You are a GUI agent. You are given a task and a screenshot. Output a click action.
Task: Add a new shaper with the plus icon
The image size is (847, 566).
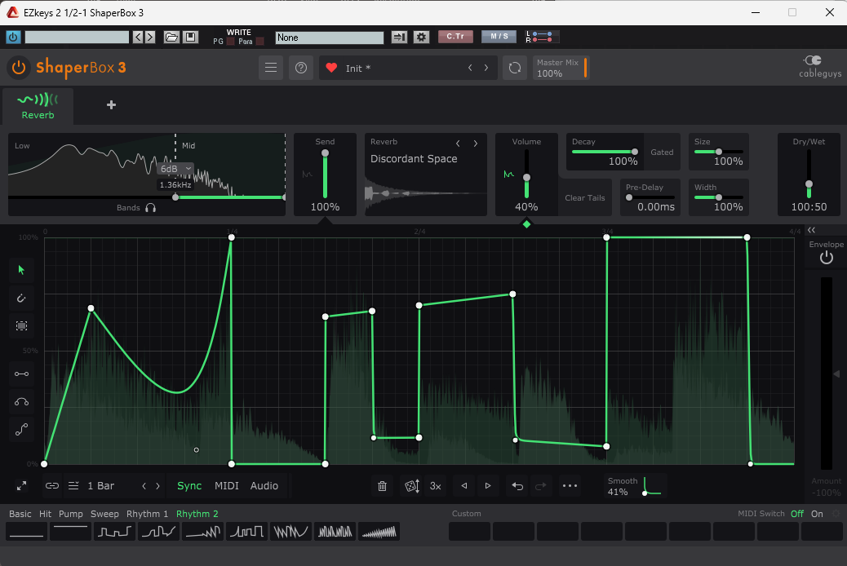(x=111, y=104)
